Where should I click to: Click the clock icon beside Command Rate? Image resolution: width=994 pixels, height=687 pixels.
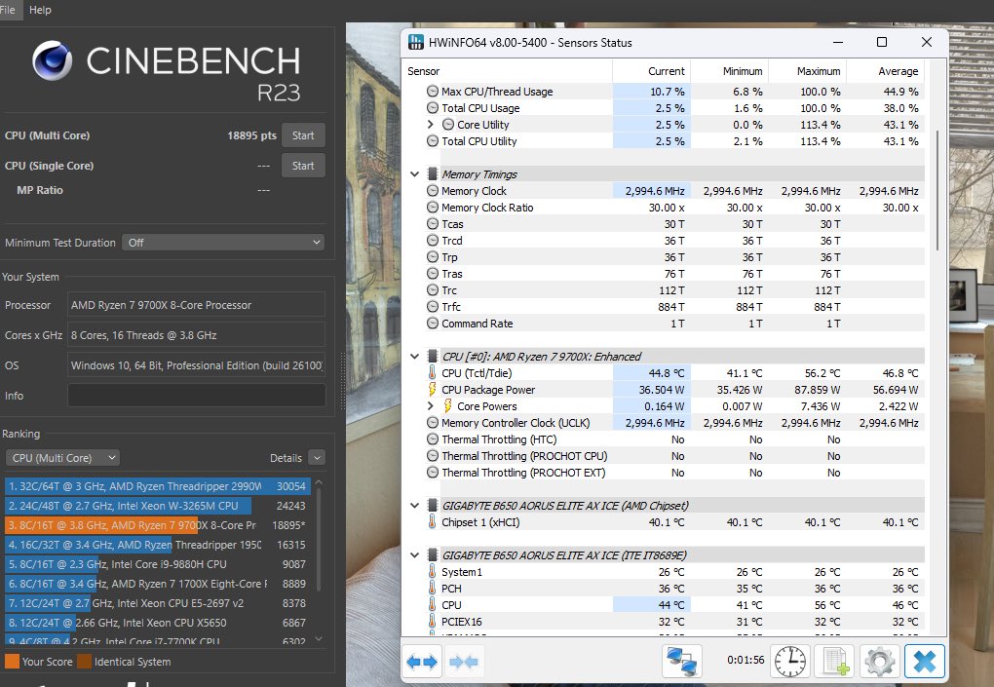pyautogui.click(x=433, y=324)
